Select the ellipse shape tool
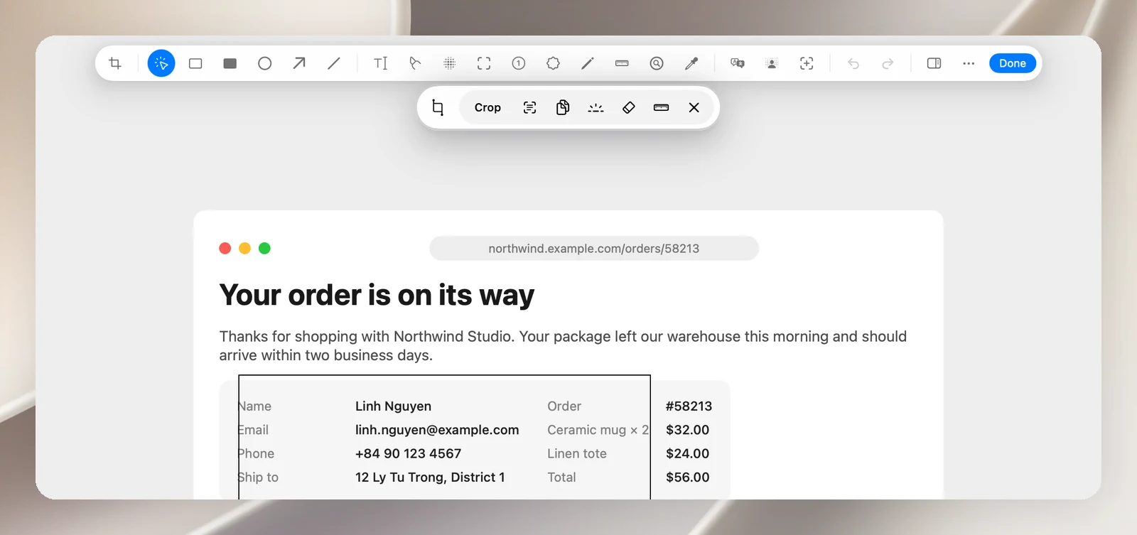Viewport: 1137px width, 535px height. click(x=264, y=63)
